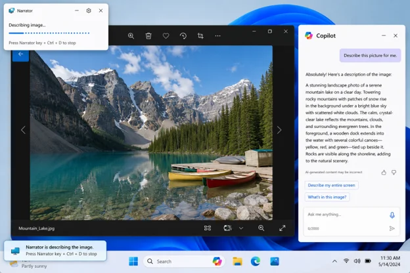Open Microsoft Edge from the taskbar

(x=256, y=261)
